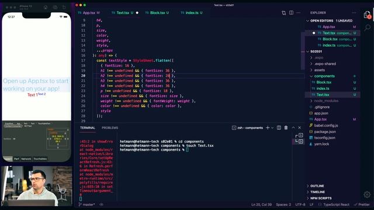Select the PROBLEMS panel tab
The height and width of the screenshot is (210, 374).
[110, 128]
